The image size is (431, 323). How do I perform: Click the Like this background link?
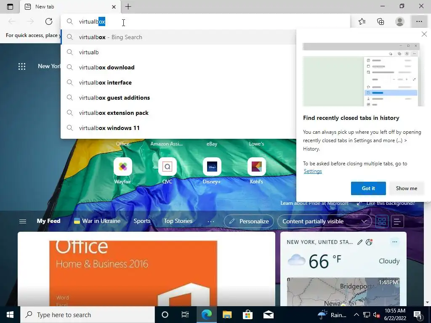tap(386, 203)
